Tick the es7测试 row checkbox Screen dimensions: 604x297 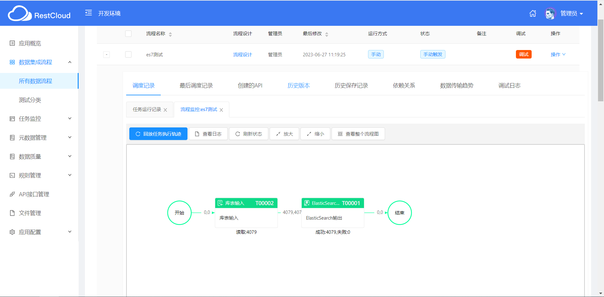128,54
